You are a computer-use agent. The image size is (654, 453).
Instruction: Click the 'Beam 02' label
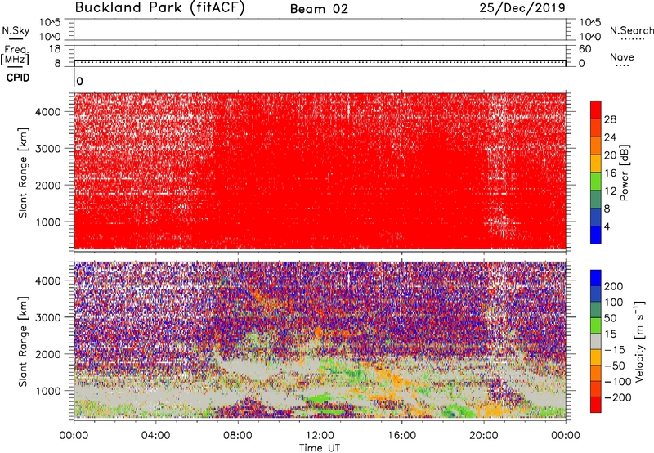tap(319, 9)
